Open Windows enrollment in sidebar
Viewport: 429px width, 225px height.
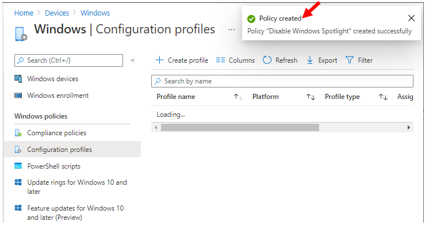[x=58, y=96]
